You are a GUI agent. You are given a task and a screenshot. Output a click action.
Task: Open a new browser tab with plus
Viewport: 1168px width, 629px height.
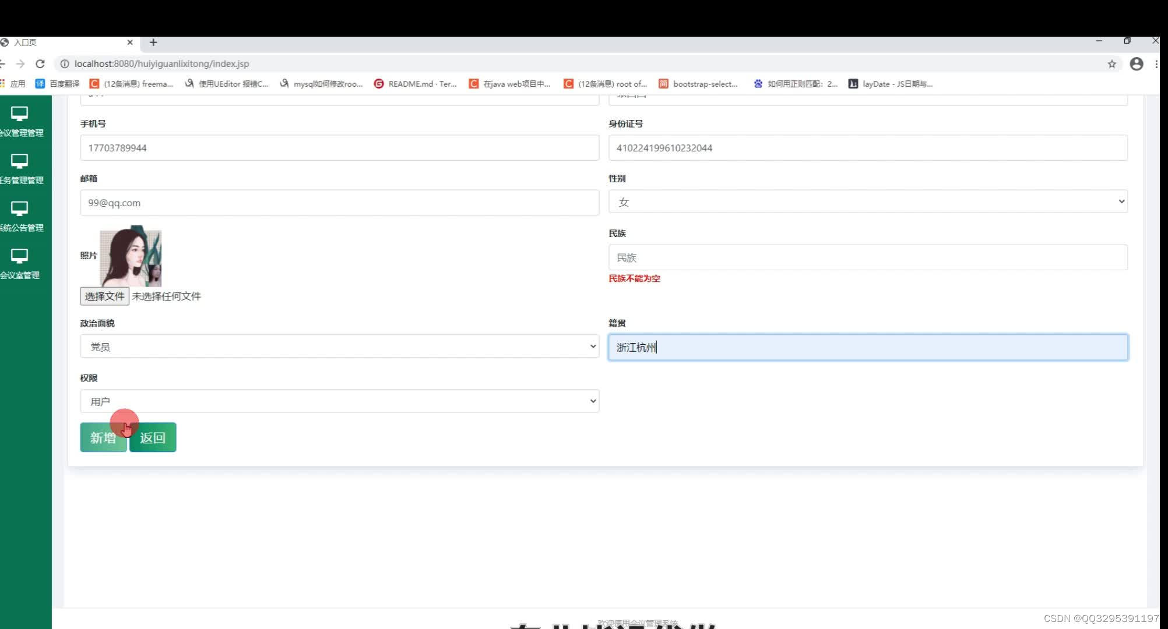click(x=153, y=43)
